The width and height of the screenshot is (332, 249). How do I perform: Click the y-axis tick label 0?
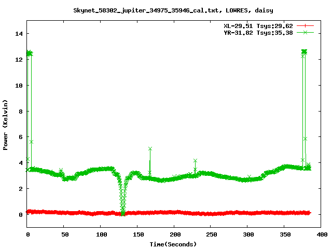[x=21, y=215]
